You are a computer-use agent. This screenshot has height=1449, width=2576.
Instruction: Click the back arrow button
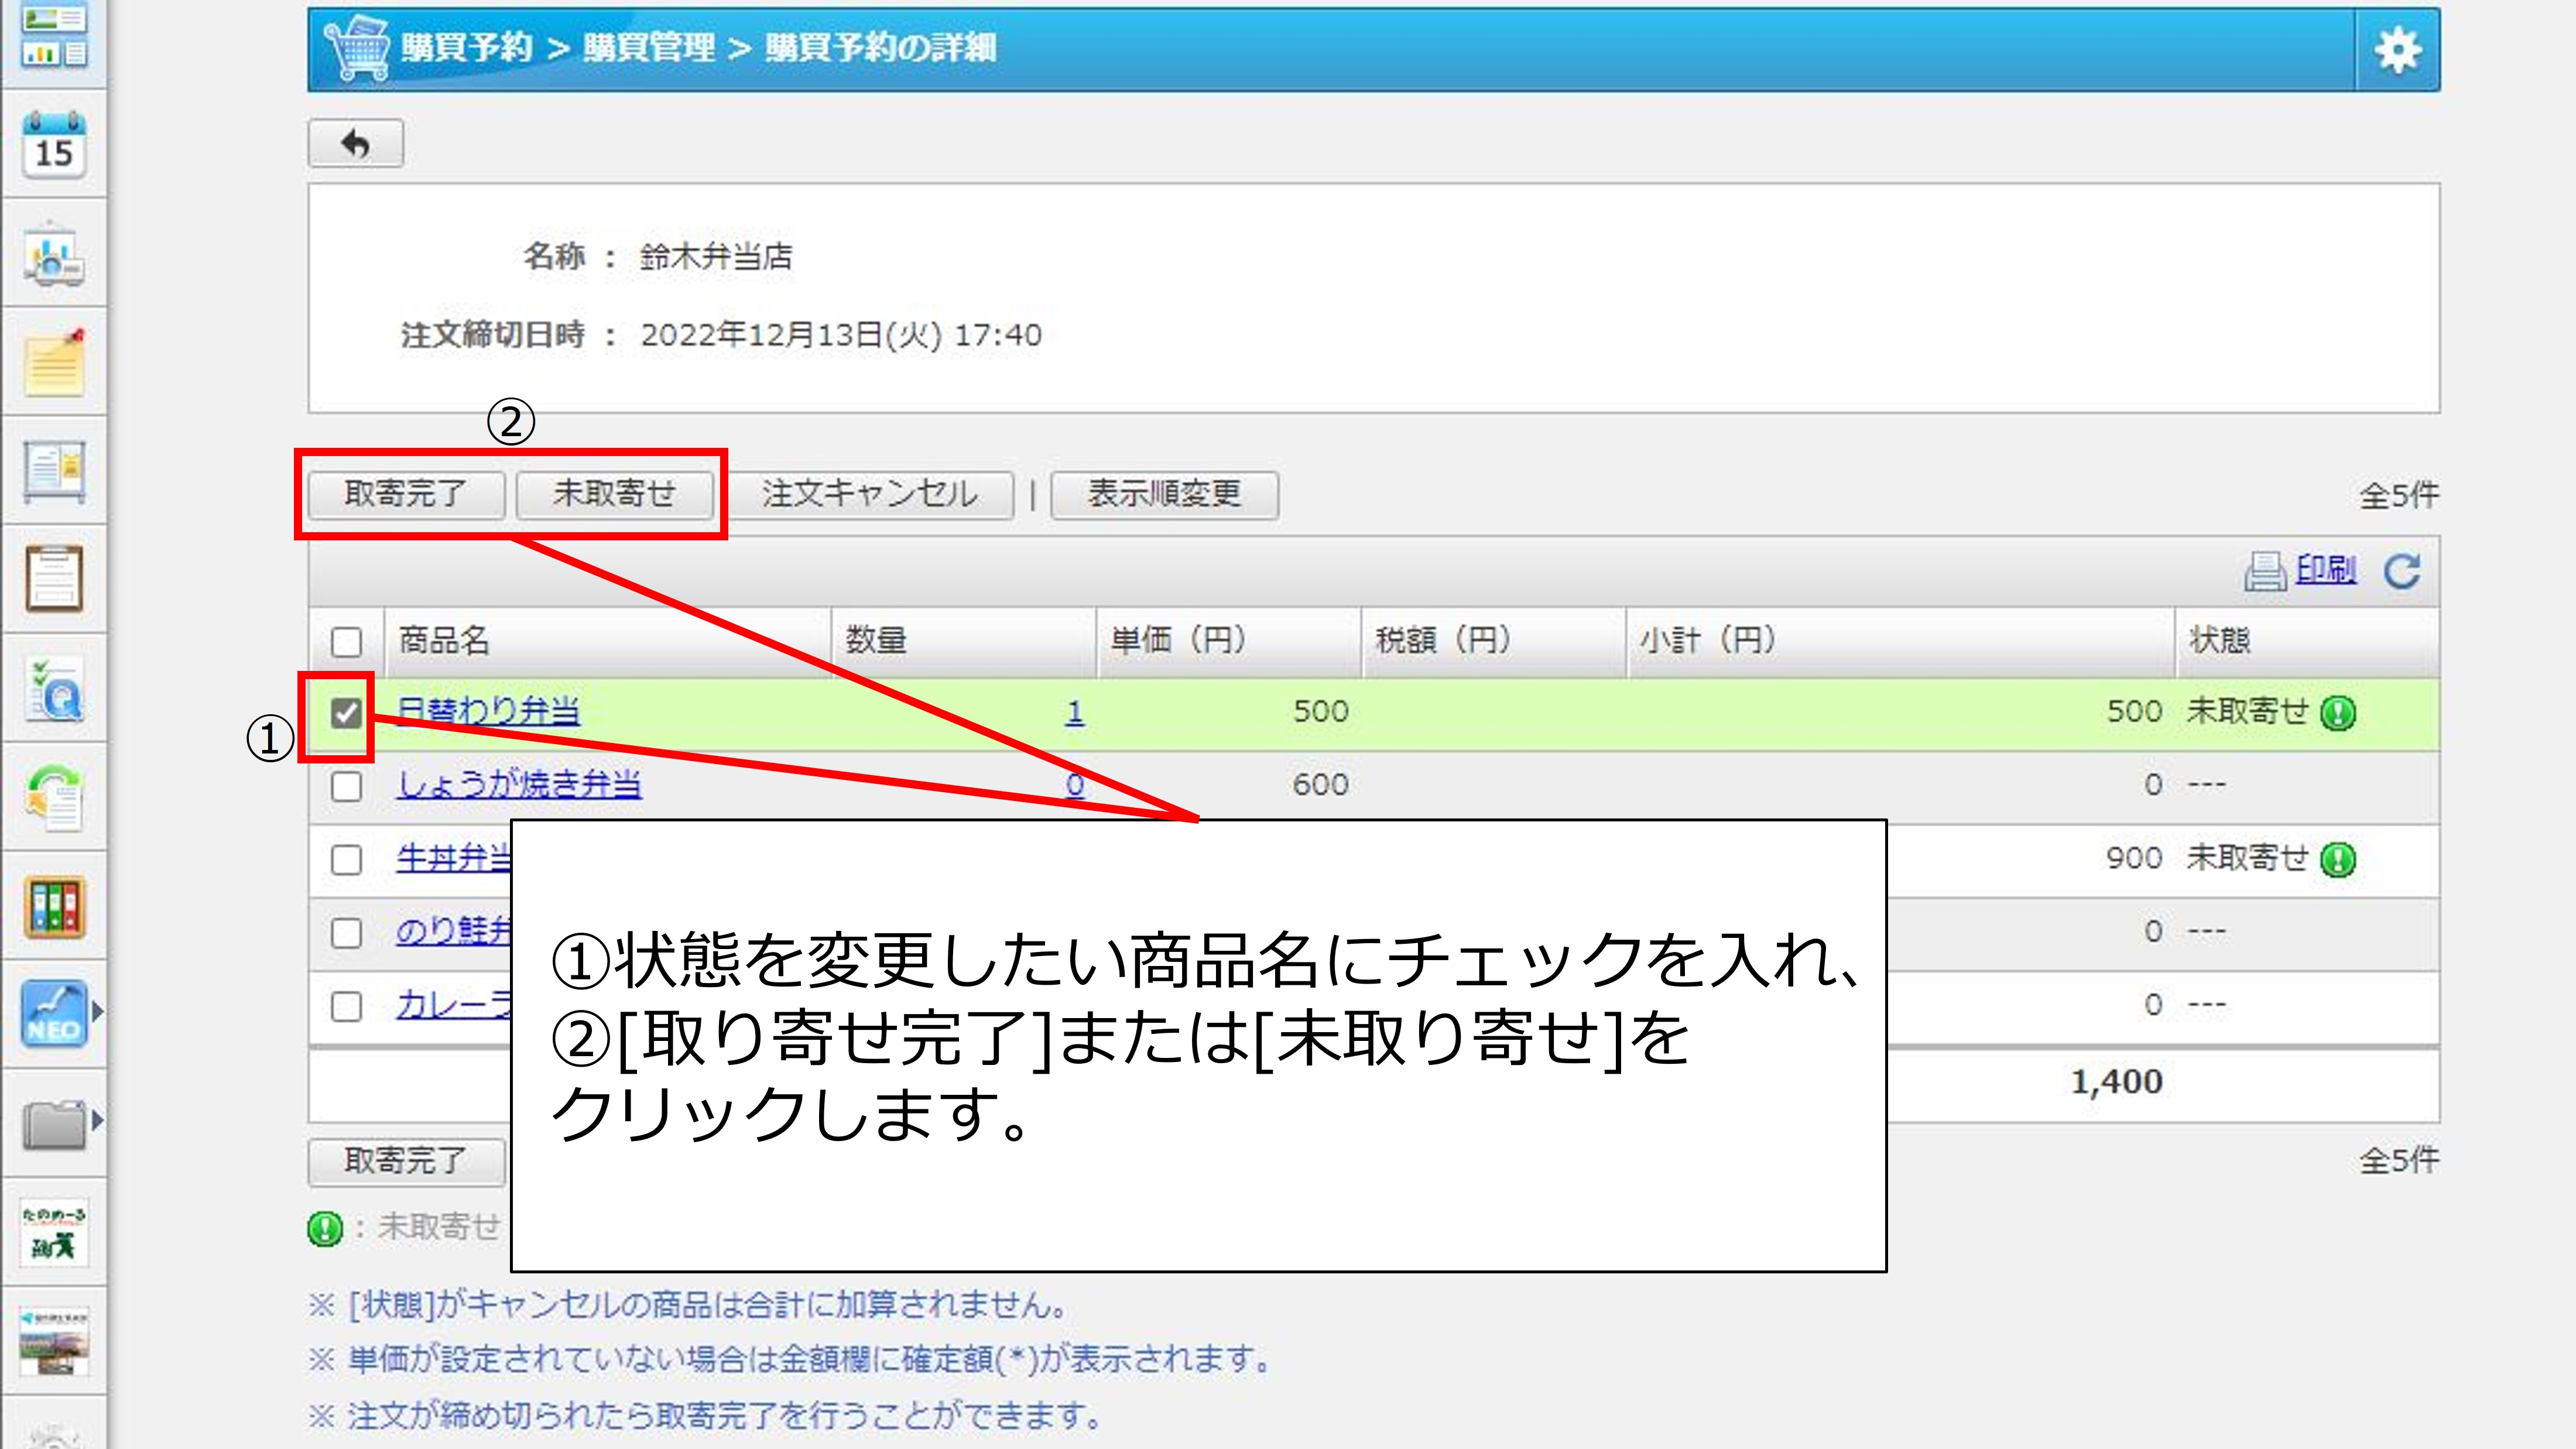(356, 144)
